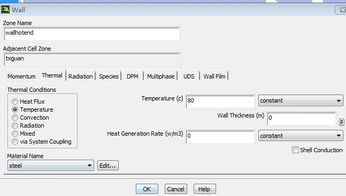Viewport: 346px width, 196px height.
Task: Click the Edit... material button
Action: click(108, 166)
